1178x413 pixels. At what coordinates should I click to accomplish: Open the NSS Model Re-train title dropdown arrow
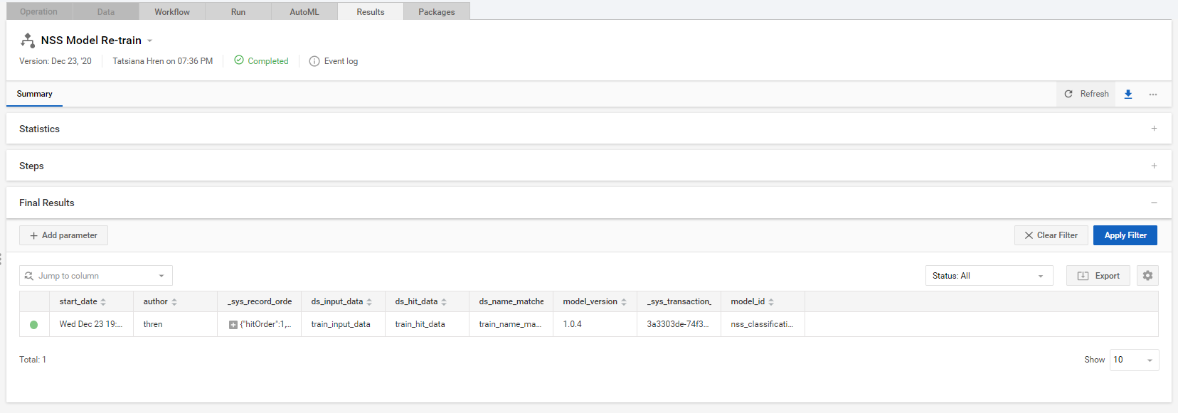point(149,41)
